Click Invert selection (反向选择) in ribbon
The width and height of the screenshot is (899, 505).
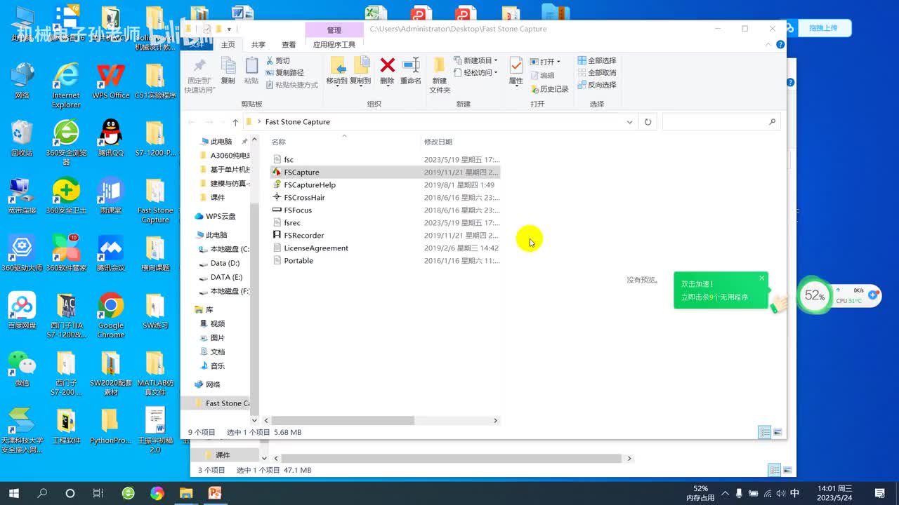(x=597, y=85)
